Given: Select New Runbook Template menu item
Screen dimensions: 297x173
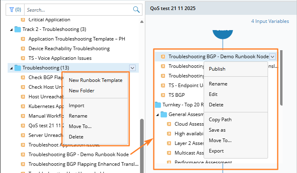Looking at the screenshot, I should point(95,80).
